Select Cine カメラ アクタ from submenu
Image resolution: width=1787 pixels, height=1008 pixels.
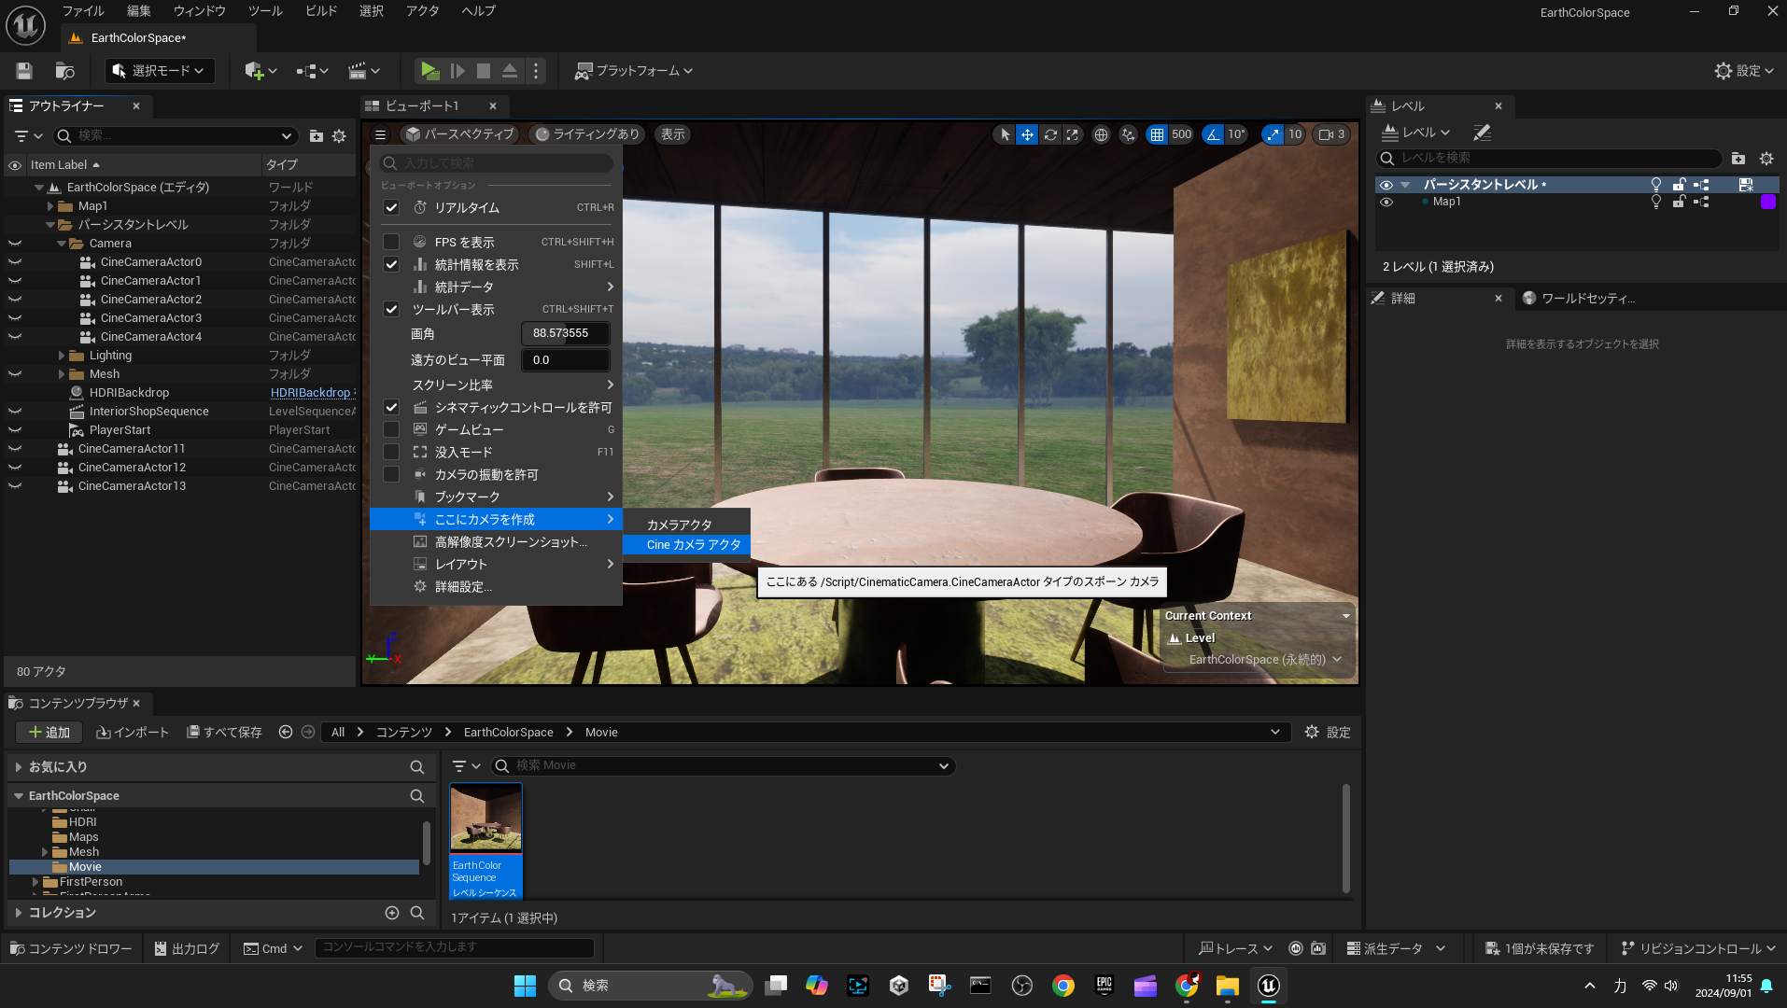[693, 545]
